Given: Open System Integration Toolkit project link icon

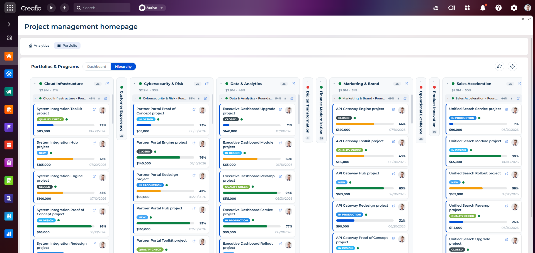Looking at the screenshot, I should click(94, 109).
